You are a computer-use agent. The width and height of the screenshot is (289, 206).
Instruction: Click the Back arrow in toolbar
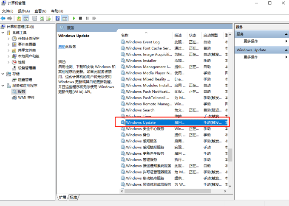click(x=3, y=18)
